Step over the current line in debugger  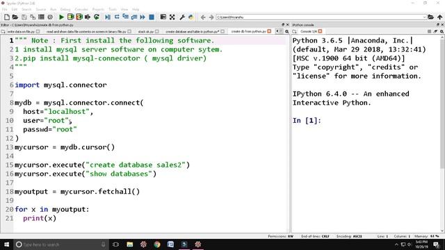pyautogui.click(x=117, y=17)
